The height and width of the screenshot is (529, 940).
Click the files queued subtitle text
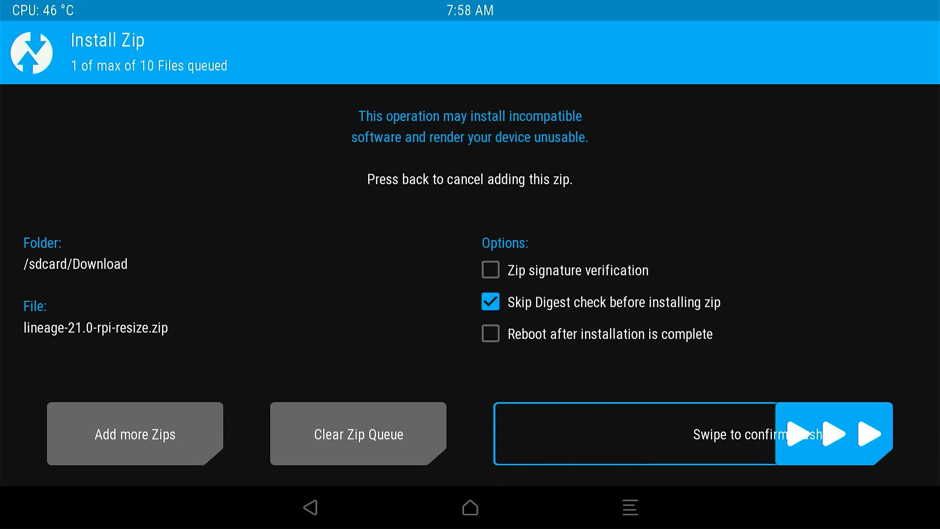[149, 66]
